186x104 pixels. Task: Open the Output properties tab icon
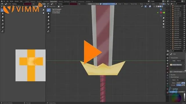pyautogui.click(x=167, y=61)
